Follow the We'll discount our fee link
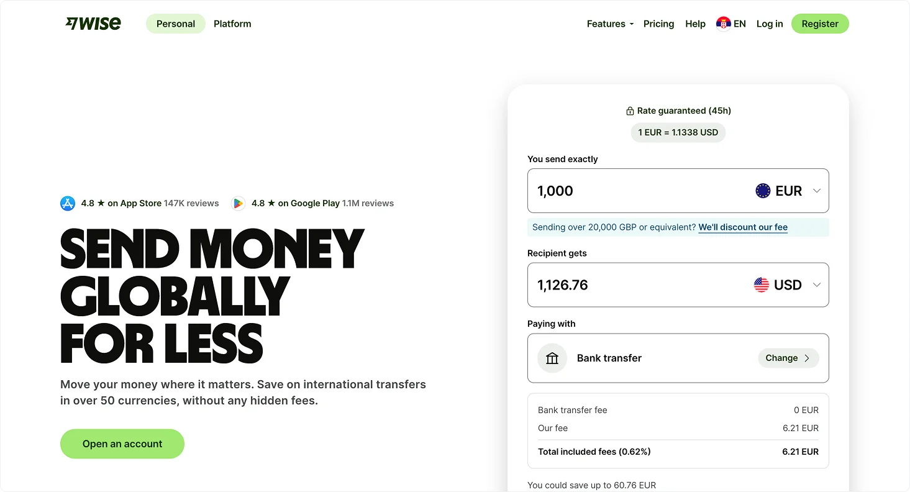This screenshot has width=910, height=492. pos(743,227)
